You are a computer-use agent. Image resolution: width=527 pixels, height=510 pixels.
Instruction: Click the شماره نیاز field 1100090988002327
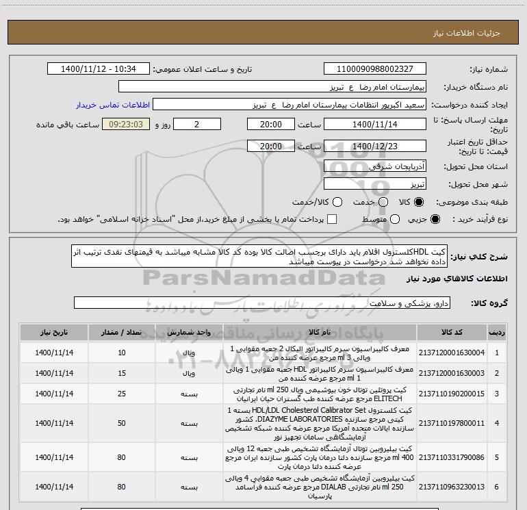tap(375, 69)
